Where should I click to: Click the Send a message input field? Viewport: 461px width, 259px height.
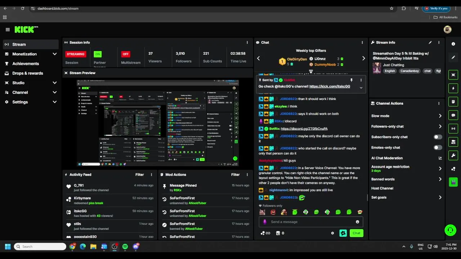311,222
